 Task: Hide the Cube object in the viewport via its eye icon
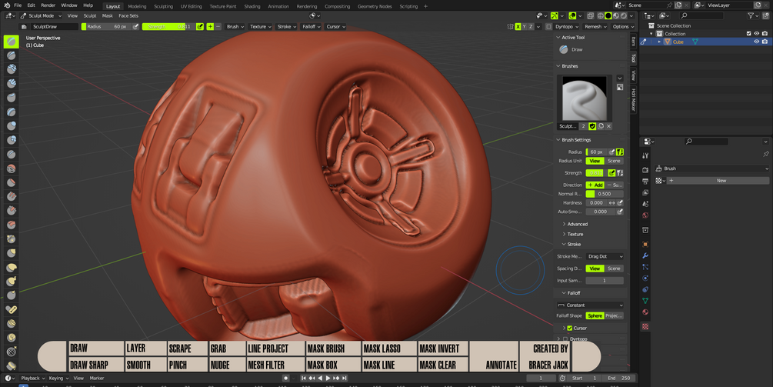[x=756, y=42]
